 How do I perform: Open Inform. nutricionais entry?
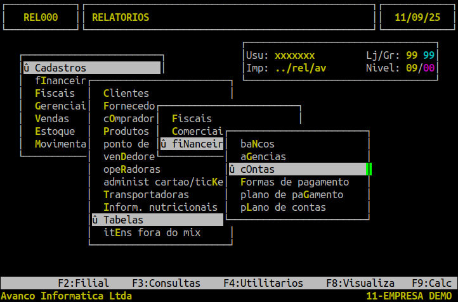pos(160,207)
